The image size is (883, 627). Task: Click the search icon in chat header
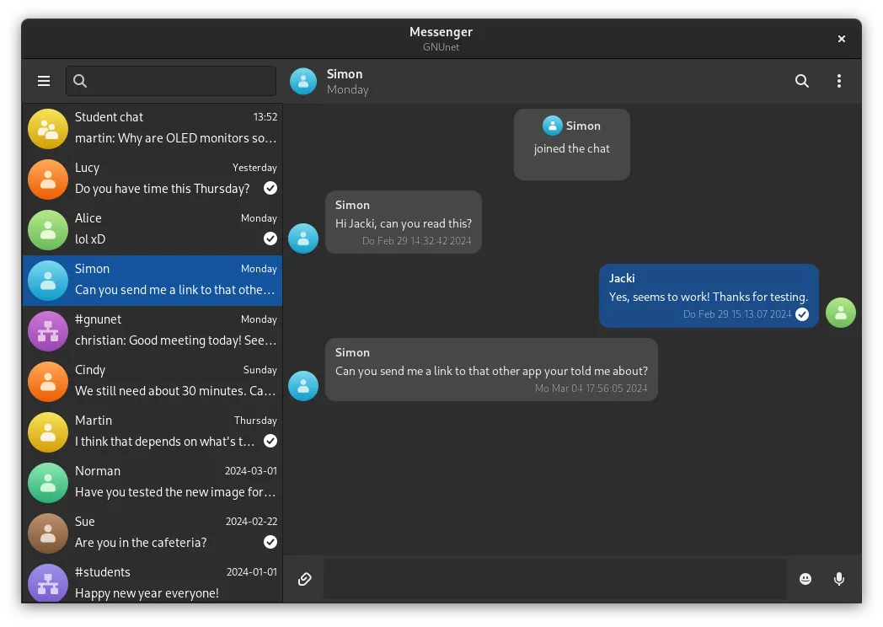[x=801, y=81]
